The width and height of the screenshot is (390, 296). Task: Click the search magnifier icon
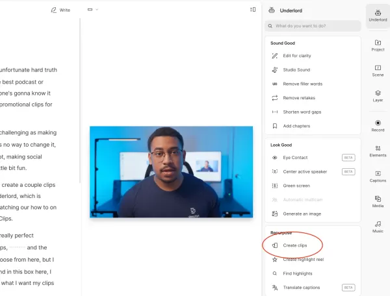pos(270,26)
